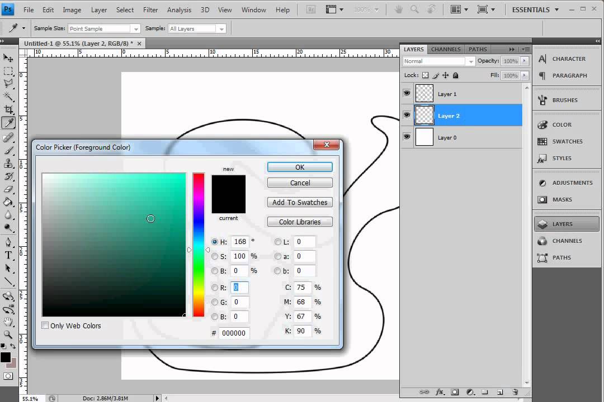Pick the Lasso tool in the toolbox
This screenshot has width=604, height=402.
click(8, 84)
